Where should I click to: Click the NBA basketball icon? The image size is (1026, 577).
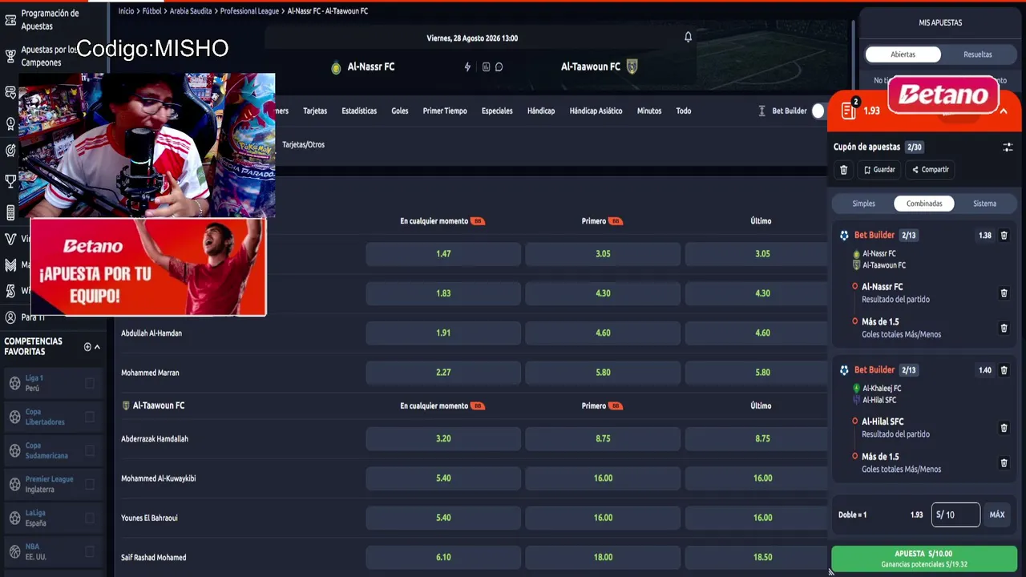tap(14, 551)
